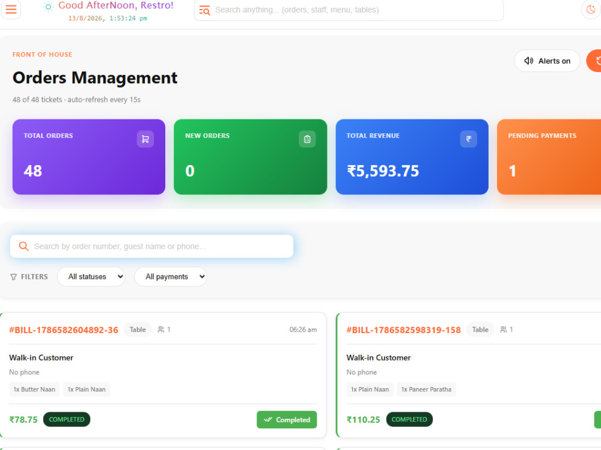Open the New Orders card

click(250, 157)
